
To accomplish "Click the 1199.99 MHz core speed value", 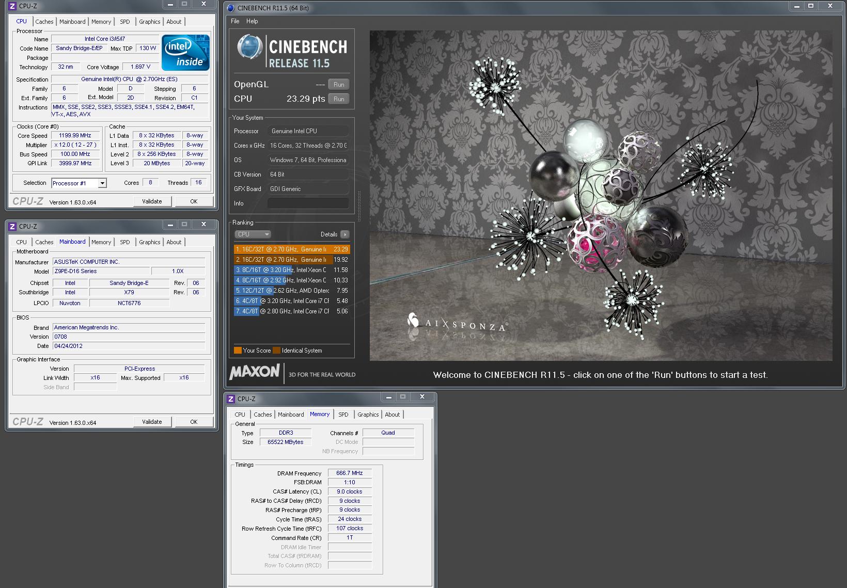I will [75, 136].
